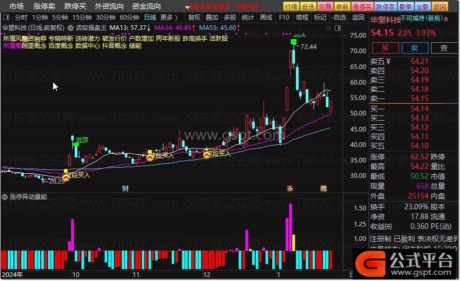This screenshot has width=461, height=281.
Task: Click the 跌停卖 button
Action: 385,7
